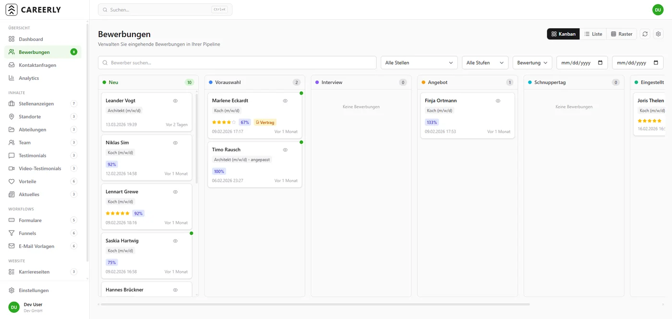Open Joris Thelen application card
Viewport: 672px width, 319px height.
(649, 114)
